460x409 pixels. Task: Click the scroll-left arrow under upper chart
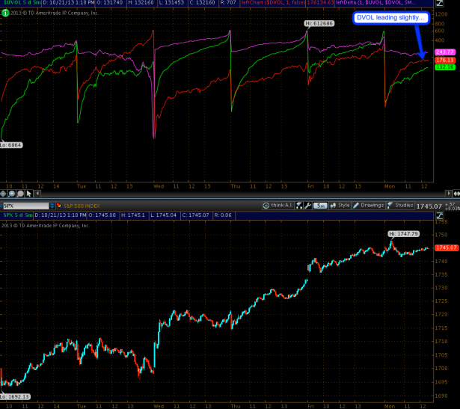pos(37,194)
